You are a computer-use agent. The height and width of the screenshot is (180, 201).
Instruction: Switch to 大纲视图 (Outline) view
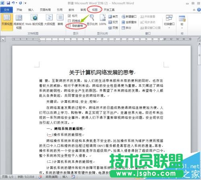pyautogui.click(x=49, y=20)
